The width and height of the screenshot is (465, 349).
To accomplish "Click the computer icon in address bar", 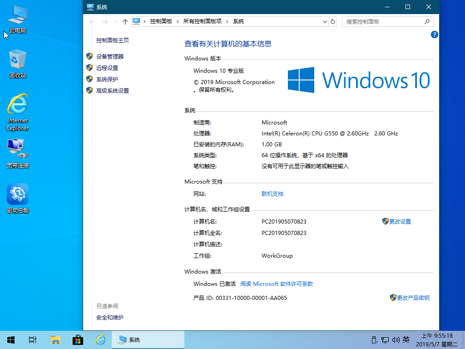I will click(136, 21).
